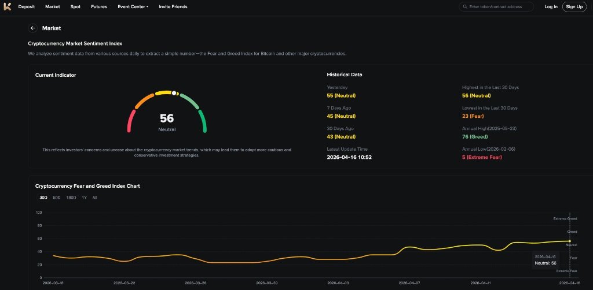
Task: Open the Futures menu item
Action: [99, 7]
